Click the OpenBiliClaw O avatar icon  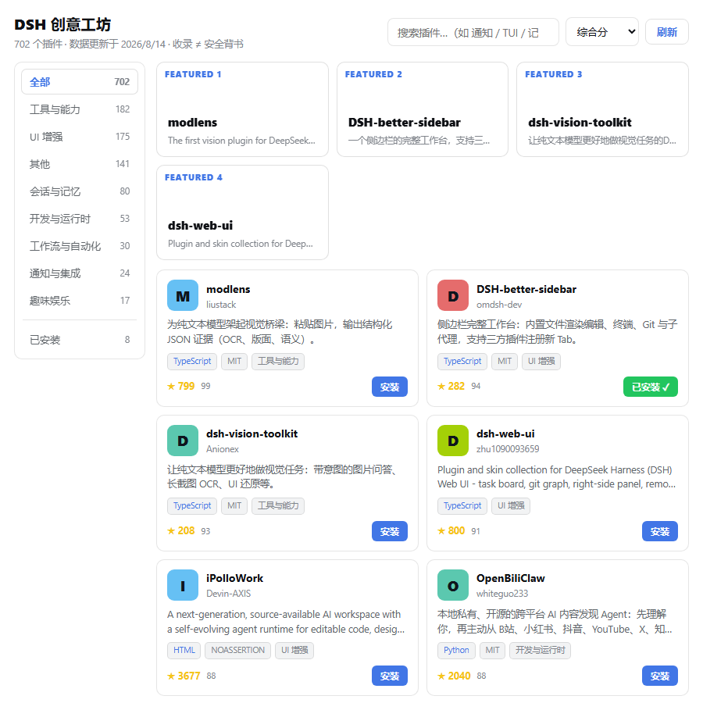click(453, 585)
